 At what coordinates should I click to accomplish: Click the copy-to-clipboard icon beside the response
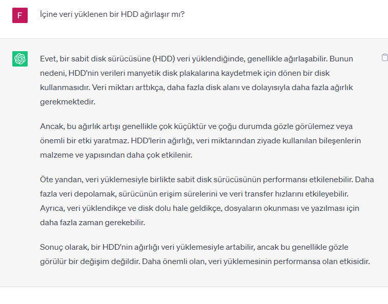point(384,57)
